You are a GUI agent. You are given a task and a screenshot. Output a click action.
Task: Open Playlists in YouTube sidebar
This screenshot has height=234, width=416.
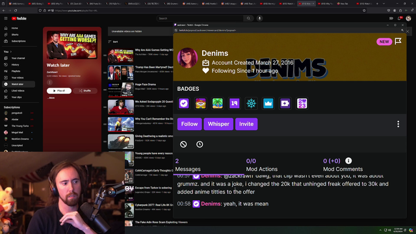click(x=16, y=71)
